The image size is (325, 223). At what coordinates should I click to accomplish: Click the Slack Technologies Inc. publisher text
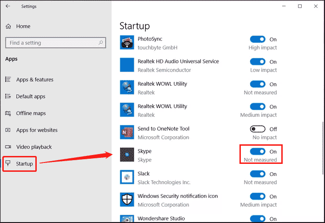pos(164,182)
